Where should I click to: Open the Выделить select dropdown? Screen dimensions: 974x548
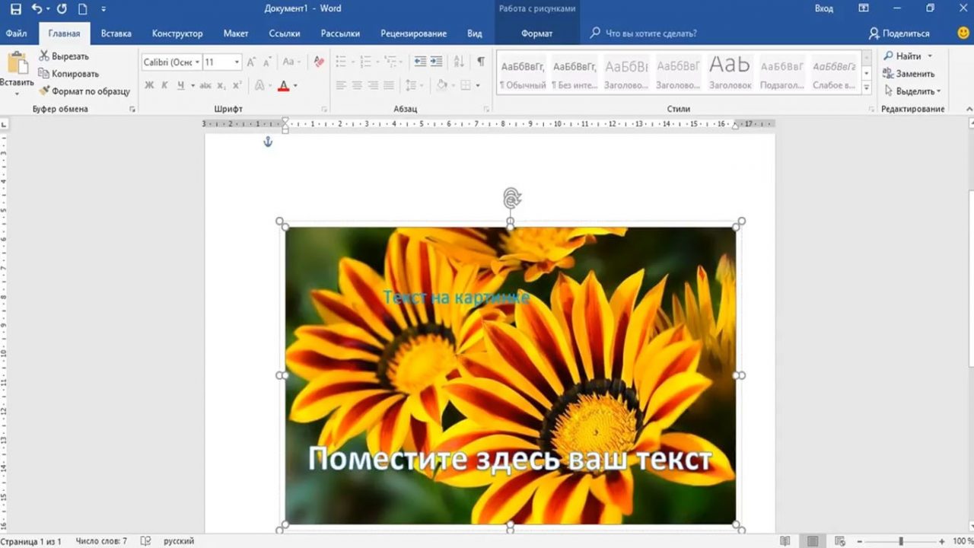click(x=912, y=91)
